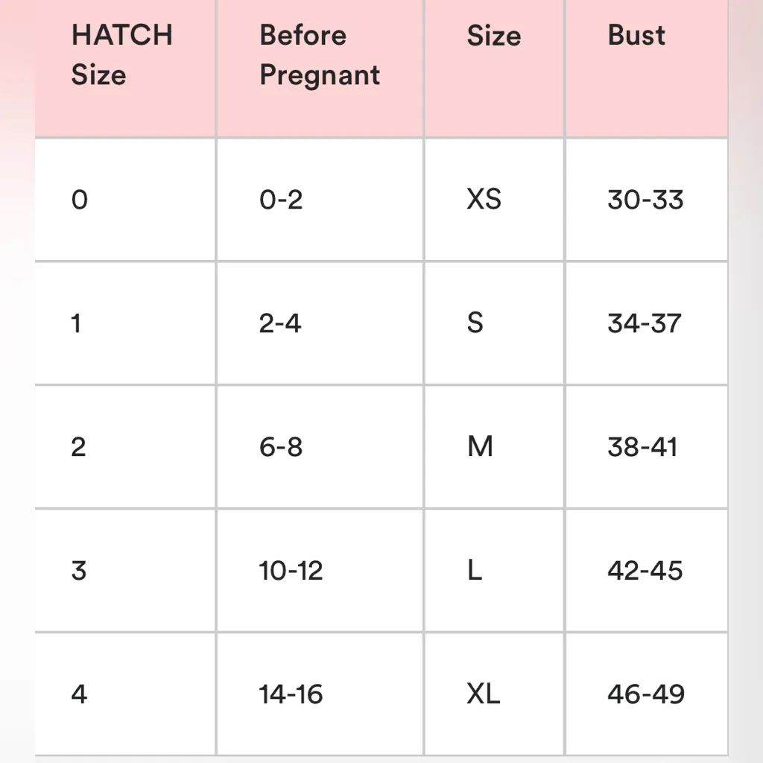Click HATCH size 3 cell
This screenshot has width=763, height=763.
tap(79, 571)
